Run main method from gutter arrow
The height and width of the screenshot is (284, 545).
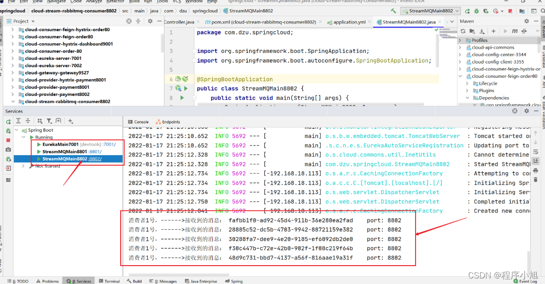point(182,98)
